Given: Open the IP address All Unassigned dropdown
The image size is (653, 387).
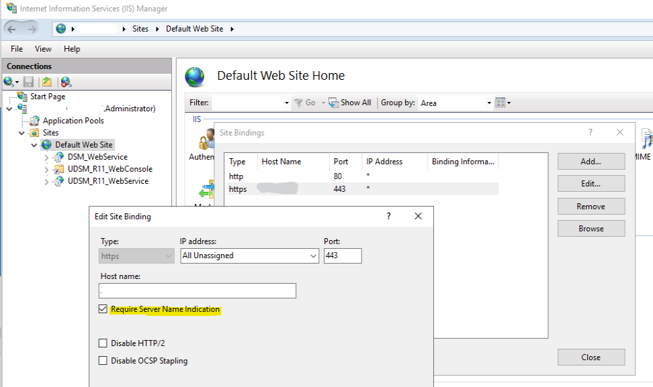Looking at the screenshot, I should [249, 256].
